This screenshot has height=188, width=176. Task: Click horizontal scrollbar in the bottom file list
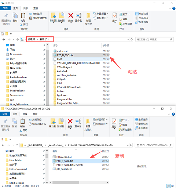click(x=66, y=182)
